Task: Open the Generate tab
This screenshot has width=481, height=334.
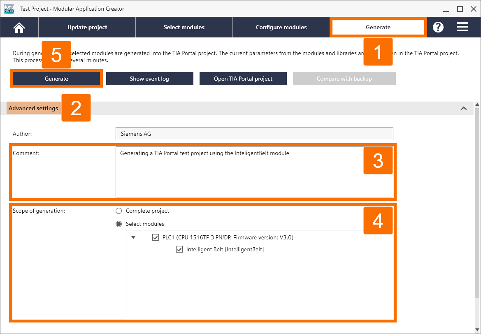Action: (x=378, y=27)
